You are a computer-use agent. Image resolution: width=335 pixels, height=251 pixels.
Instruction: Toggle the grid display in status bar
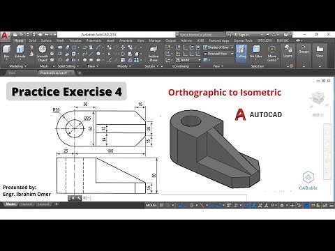161,205
